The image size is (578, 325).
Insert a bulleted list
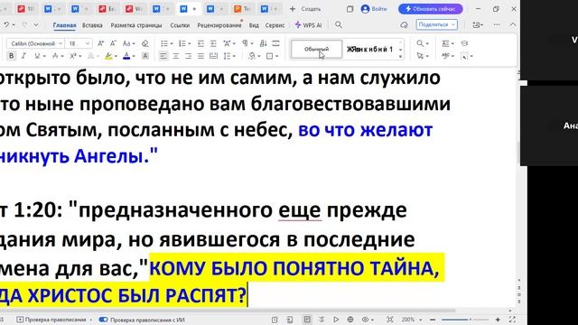click(x=164, y=43)
